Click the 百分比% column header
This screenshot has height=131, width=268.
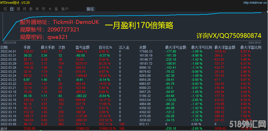[x=105, y=47]
